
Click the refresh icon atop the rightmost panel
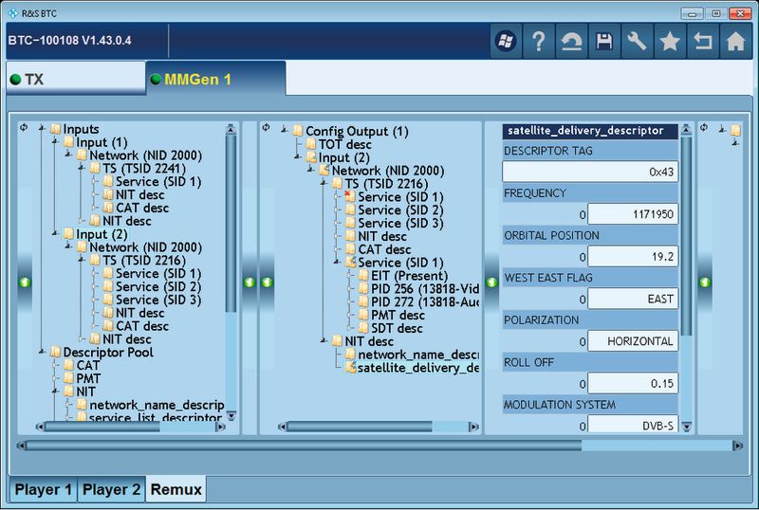click(704, 128)
